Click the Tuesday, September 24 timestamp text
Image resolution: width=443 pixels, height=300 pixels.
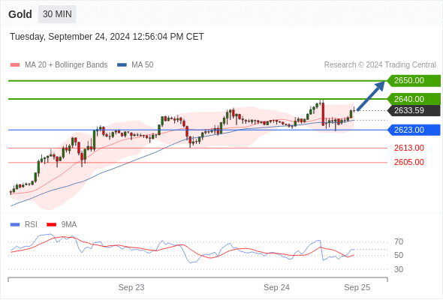coord(107,37)
